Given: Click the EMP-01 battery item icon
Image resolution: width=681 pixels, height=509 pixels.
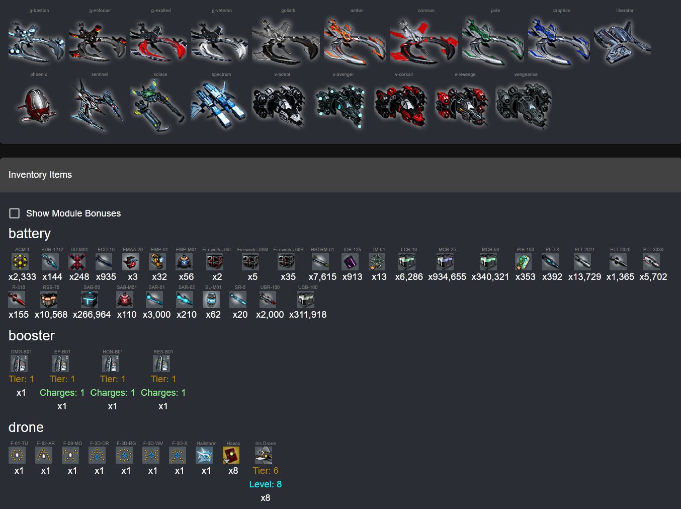Looking at the screenshot, I should pos(157,262).
